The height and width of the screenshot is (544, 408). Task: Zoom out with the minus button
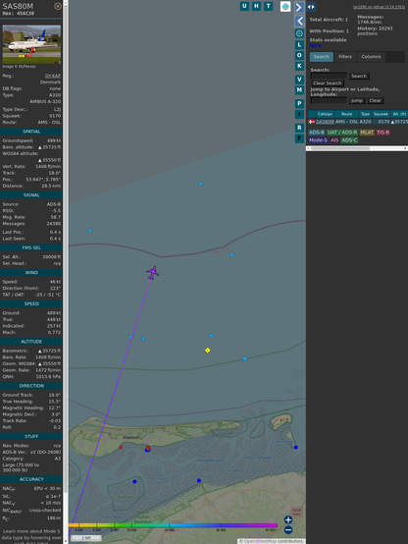(288, 530)
